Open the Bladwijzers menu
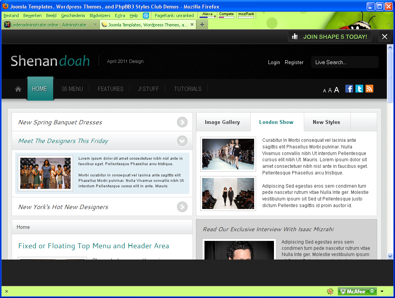The width and height of the screenshot is (395, 298). (x=100, y=16)
